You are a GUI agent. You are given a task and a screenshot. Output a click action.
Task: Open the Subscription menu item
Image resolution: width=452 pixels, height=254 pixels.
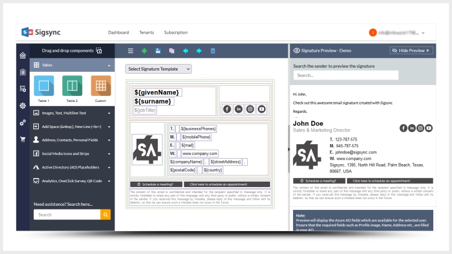click(x=176, y=32)
